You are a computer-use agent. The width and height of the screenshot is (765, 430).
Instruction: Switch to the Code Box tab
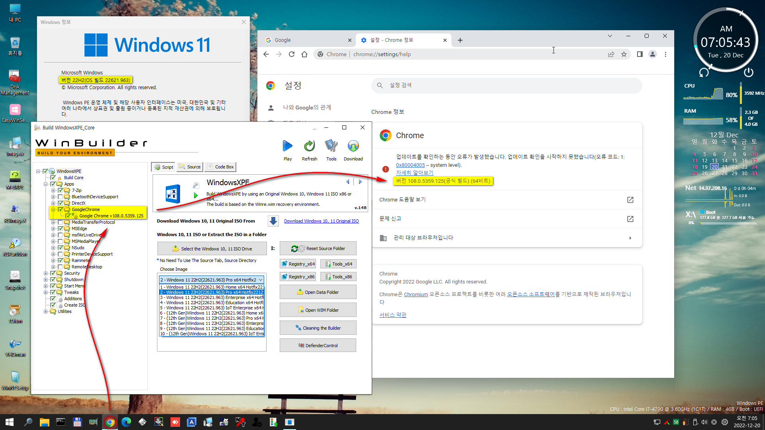pos(220,167)
